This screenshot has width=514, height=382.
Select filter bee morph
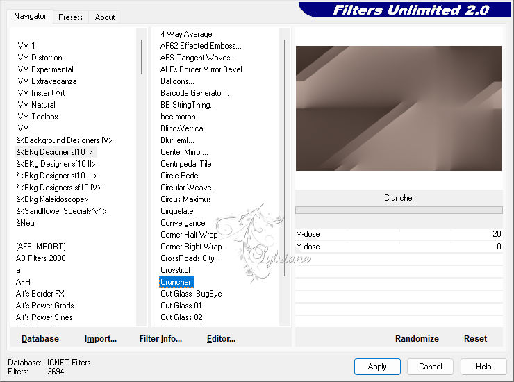[178, 117]
